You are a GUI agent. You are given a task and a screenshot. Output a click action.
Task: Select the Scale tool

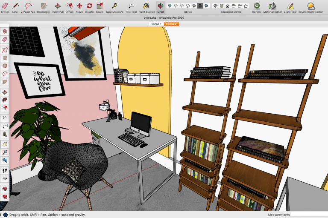tap(100, 6)
